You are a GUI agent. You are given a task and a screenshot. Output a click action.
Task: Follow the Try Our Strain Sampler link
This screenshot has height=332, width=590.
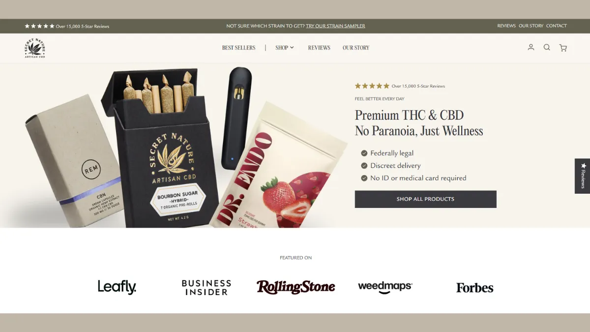pos(335,26)
